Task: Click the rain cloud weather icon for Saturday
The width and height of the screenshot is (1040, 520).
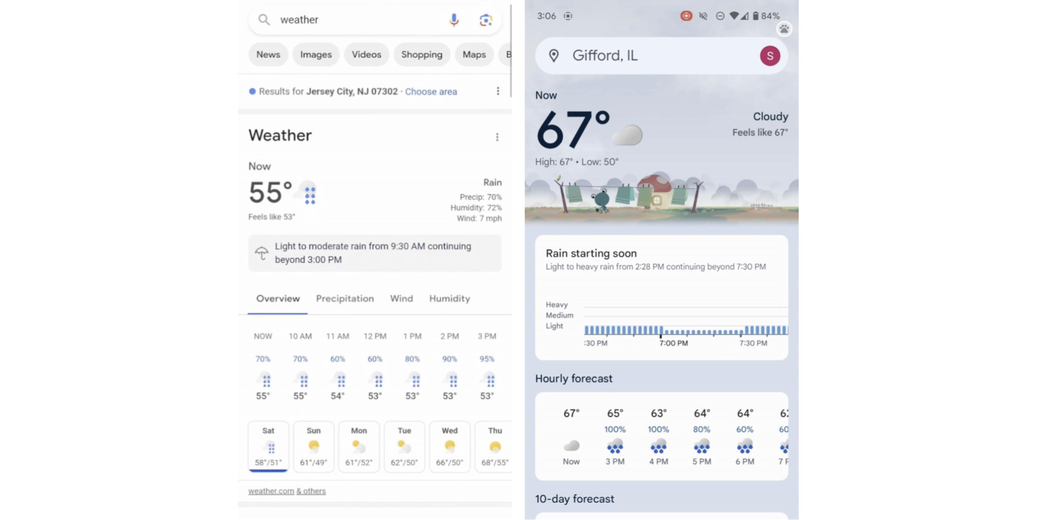Action: (269, 446)
